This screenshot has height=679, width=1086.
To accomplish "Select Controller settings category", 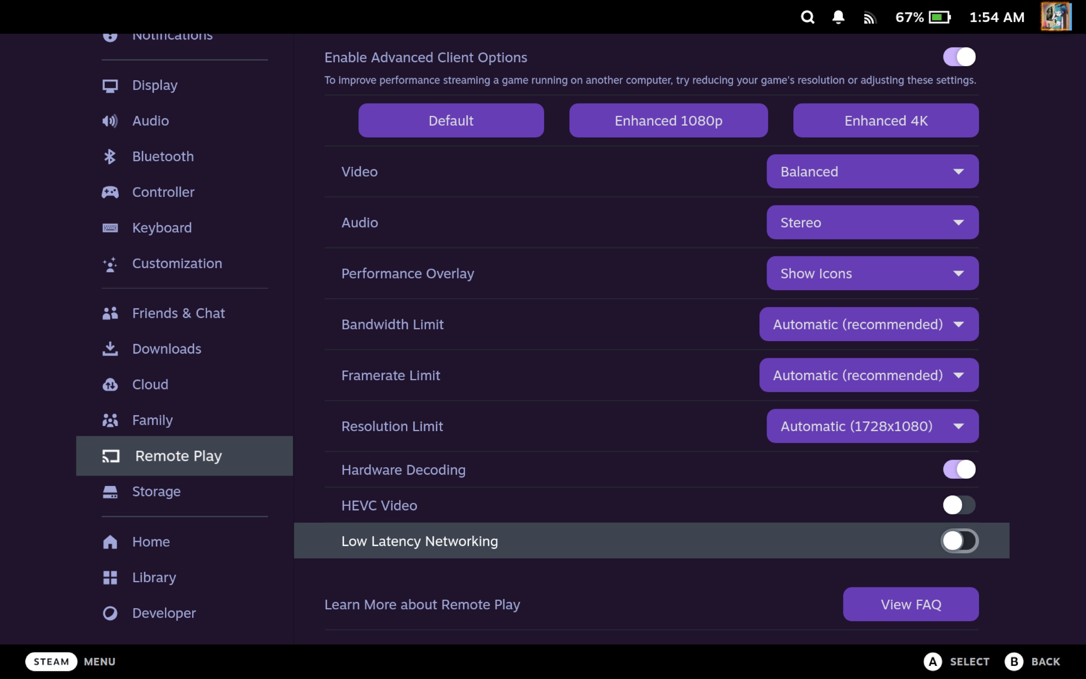I will pyautogui.click(x=185, y=192).
